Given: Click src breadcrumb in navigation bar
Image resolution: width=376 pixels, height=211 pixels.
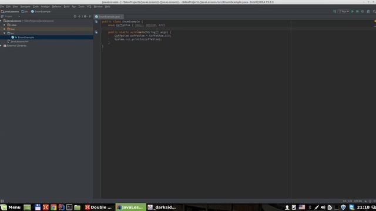Looking at the screenshot, I should pyautogui.click(x=25, y=12).
